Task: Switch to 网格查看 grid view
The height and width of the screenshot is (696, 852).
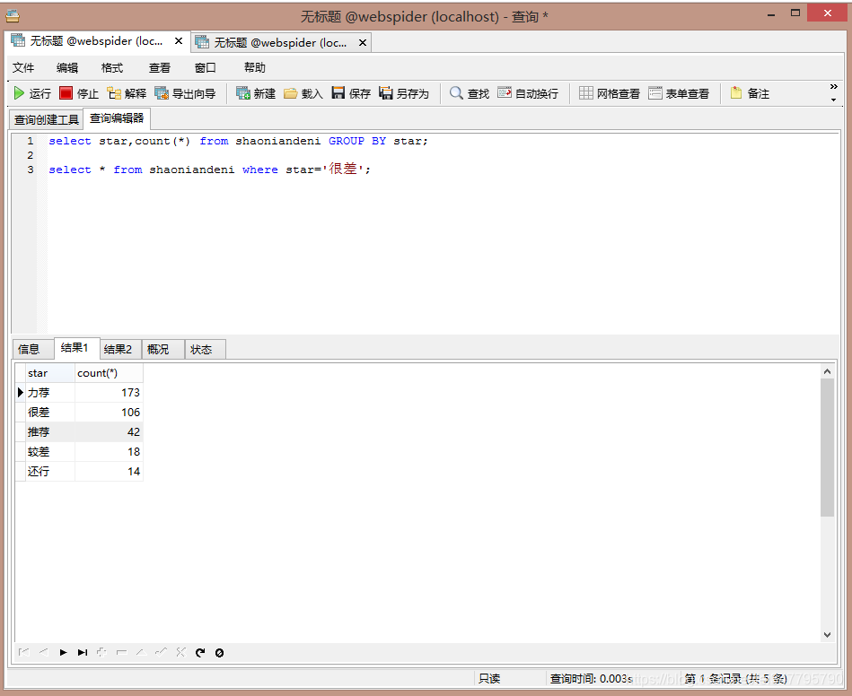Action: 609,93
